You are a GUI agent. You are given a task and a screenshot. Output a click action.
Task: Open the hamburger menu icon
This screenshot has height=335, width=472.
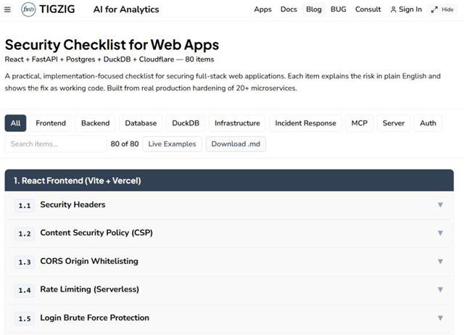pyautogui.click(x=8, y=9)
